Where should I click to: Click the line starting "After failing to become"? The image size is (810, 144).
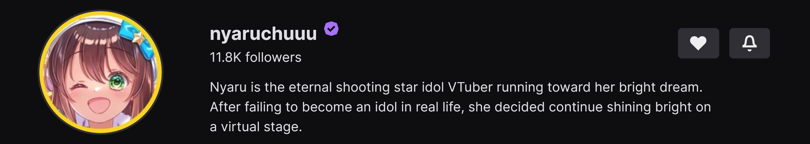(460, 107)
